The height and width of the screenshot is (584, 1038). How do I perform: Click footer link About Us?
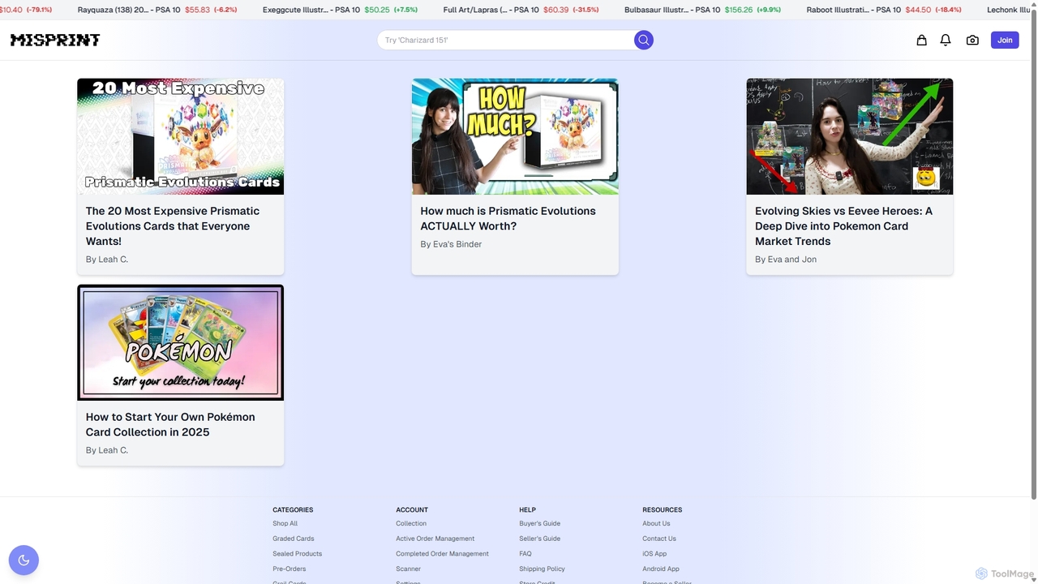656,523
